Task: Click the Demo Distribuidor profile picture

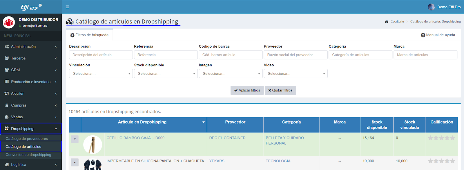Action: point(9,22)
